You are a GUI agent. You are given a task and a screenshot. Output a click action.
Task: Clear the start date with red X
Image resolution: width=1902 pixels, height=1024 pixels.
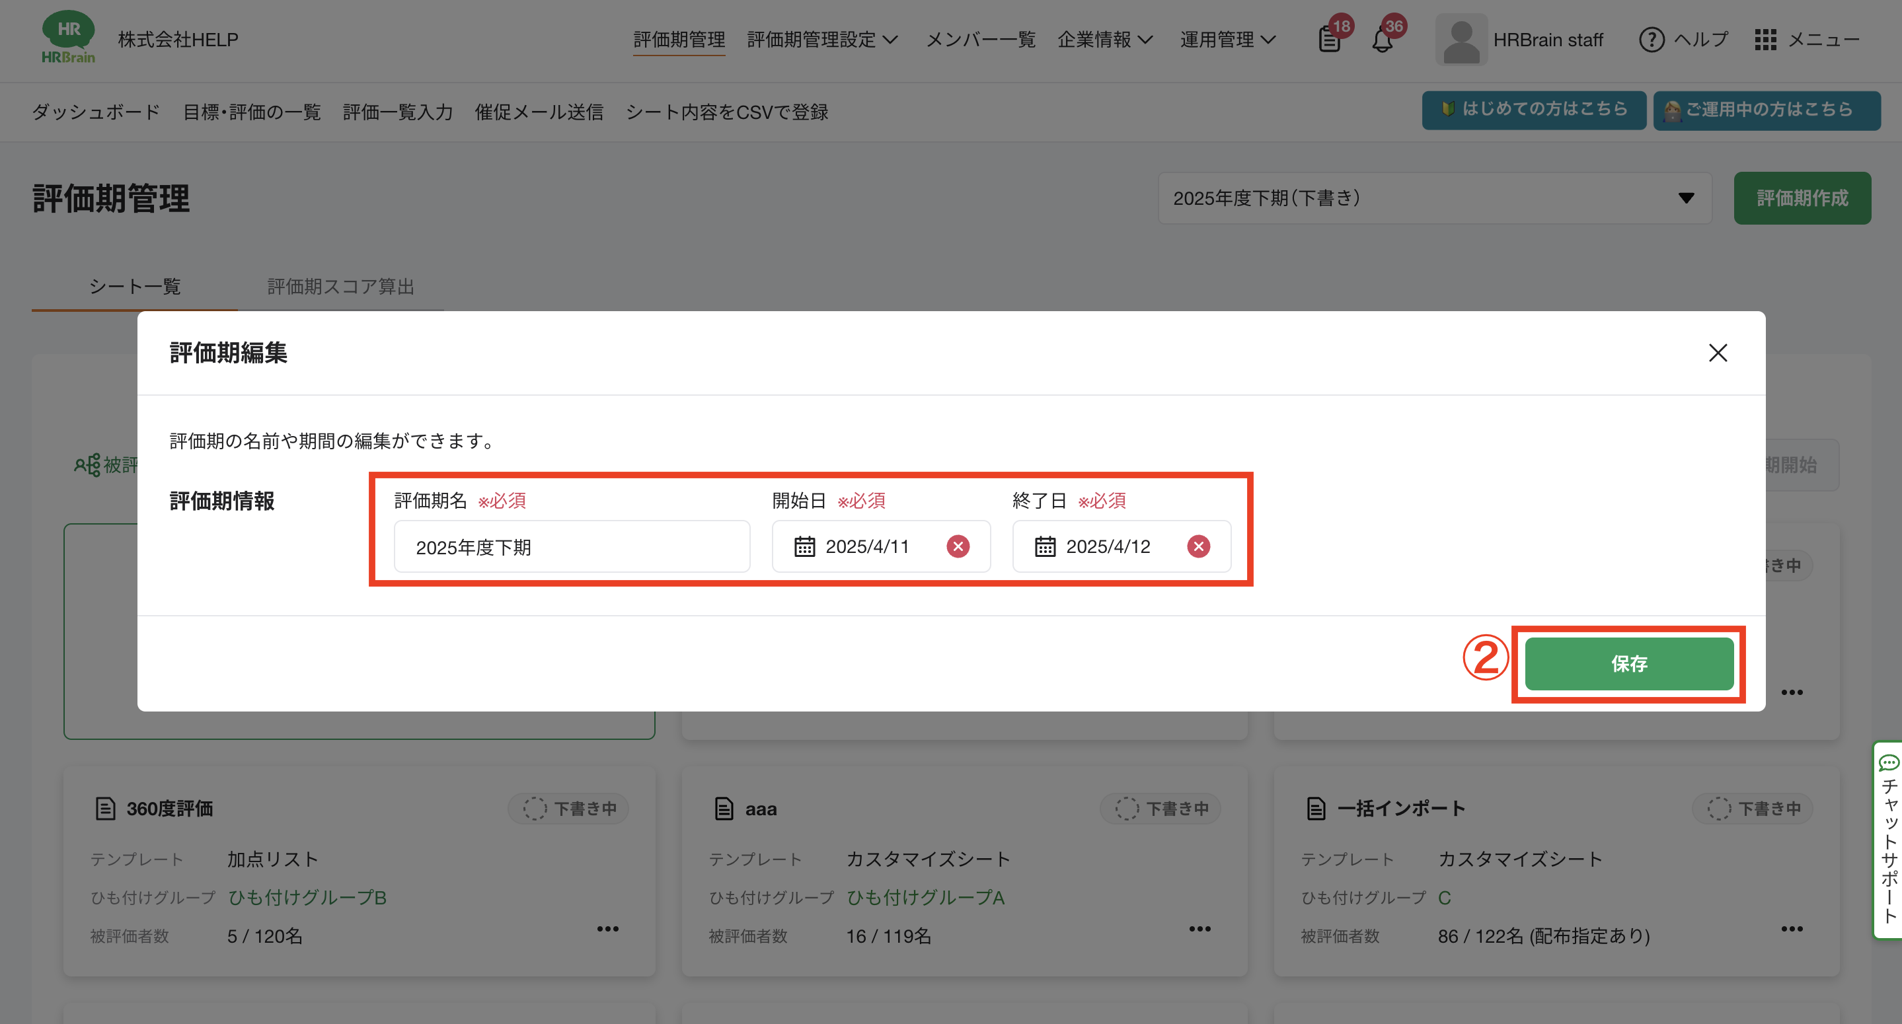click(958, 546)
